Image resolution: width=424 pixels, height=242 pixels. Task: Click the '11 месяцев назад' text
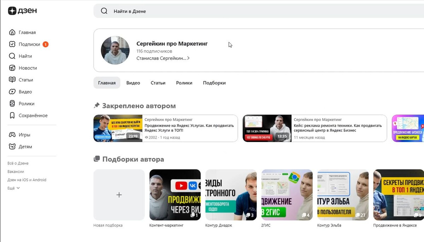[309, 137]
